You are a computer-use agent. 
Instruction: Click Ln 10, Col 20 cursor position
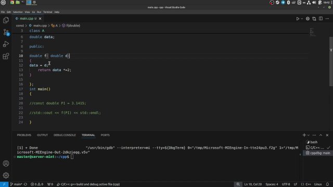click(x=253, y=184)
